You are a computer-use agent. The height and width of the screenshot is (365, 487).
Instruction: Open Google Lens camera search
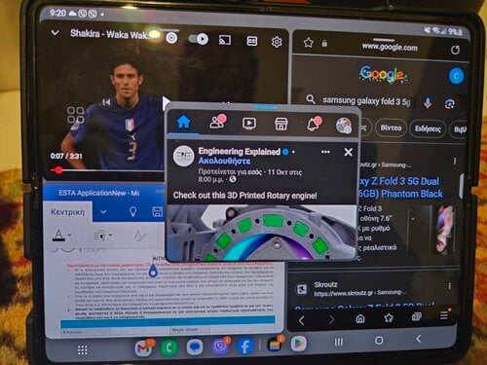[x=449, y=104]
